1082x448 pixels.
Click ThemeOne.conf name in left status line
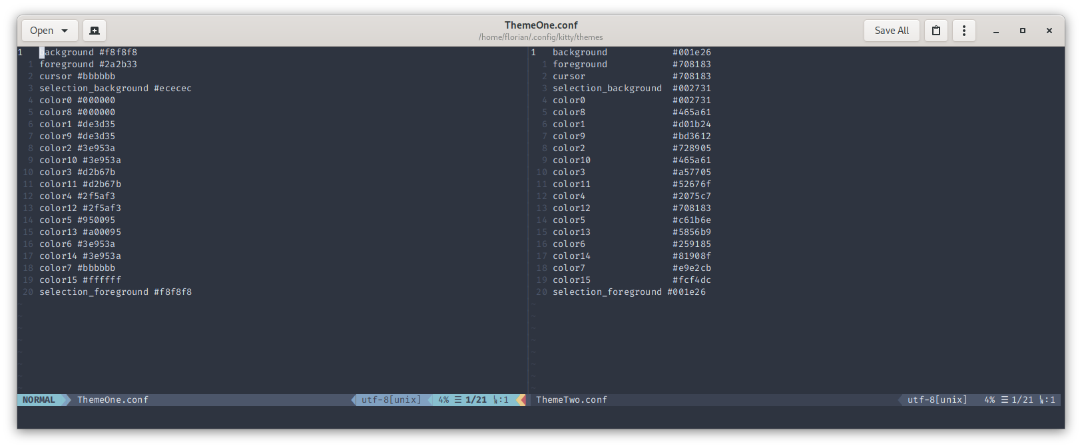[113, 400]
